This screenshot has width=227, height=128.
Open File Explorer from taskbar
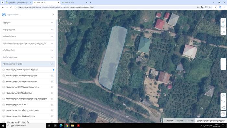click(73, 125)
